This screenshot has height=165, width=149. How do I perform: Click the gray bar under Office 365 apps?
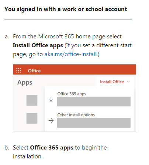point(94,102)
